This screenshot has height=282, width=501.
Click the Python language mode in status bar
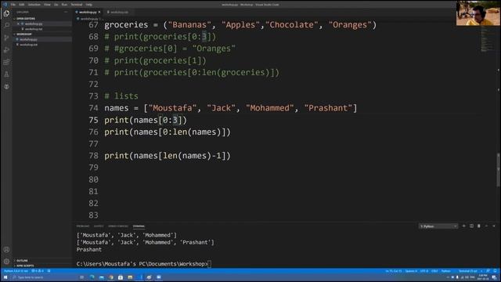pos(445,271)
